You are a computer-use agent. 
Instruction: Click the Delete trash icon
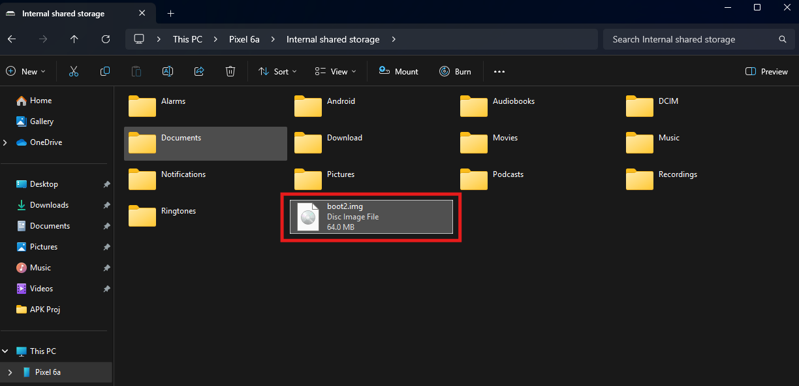(x=230, y=71)
